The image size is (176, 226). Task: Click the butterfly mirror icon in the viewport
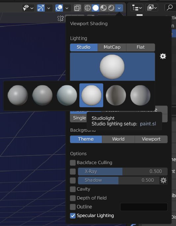(60, 19)
